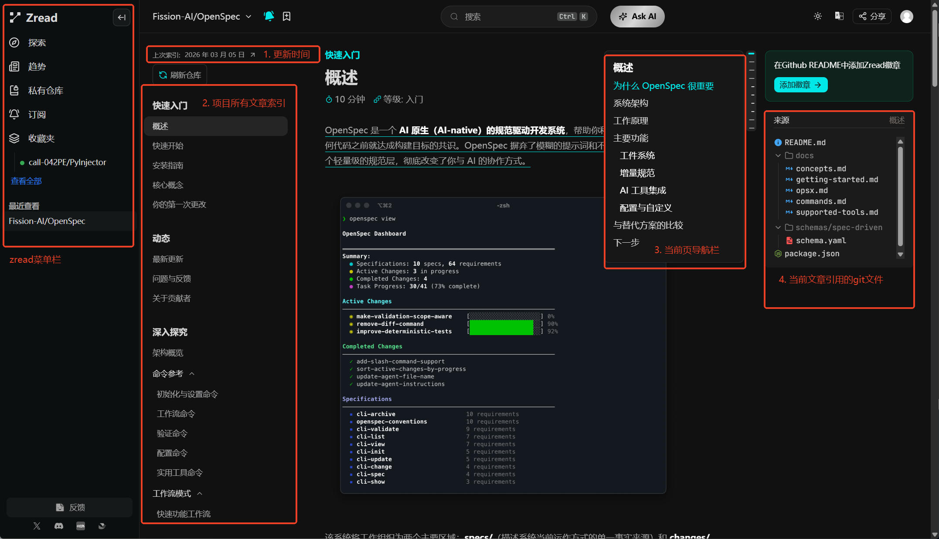Open the Discord community link
Screen dimensions: 939x539
click(x=59, y=526)
